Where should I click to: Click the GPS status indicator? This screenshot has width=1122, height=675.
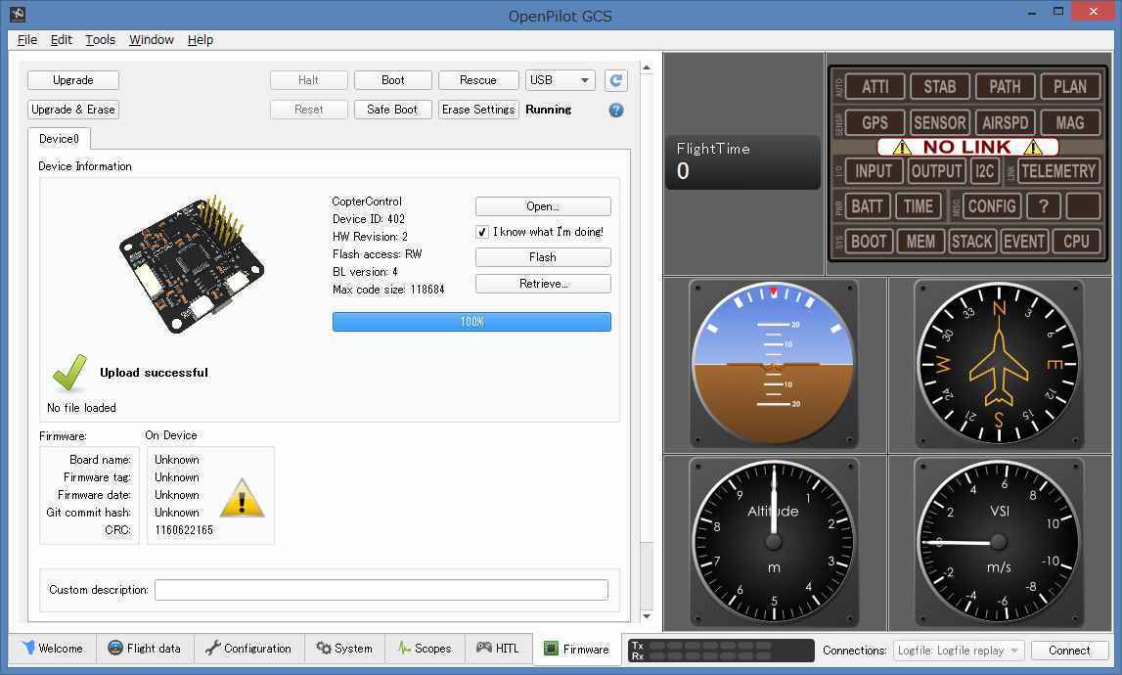tap(875, 122)
